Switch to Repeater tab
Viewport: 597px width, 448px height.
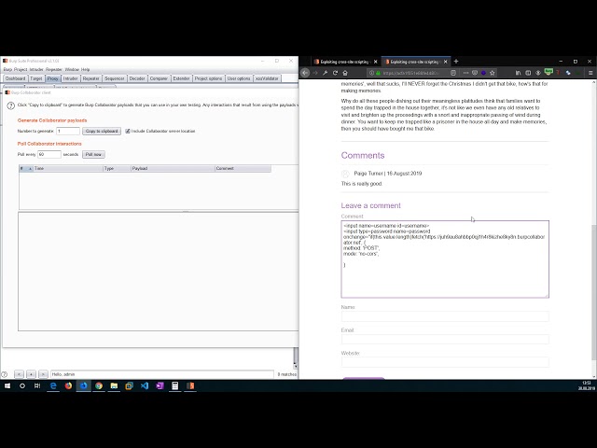click(x=91, y=78)
